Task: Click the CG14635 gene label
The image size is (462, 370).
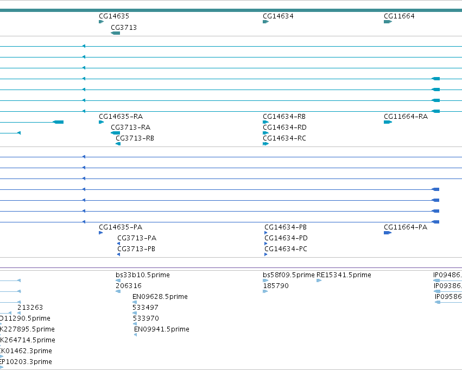Action: (114, 16)
